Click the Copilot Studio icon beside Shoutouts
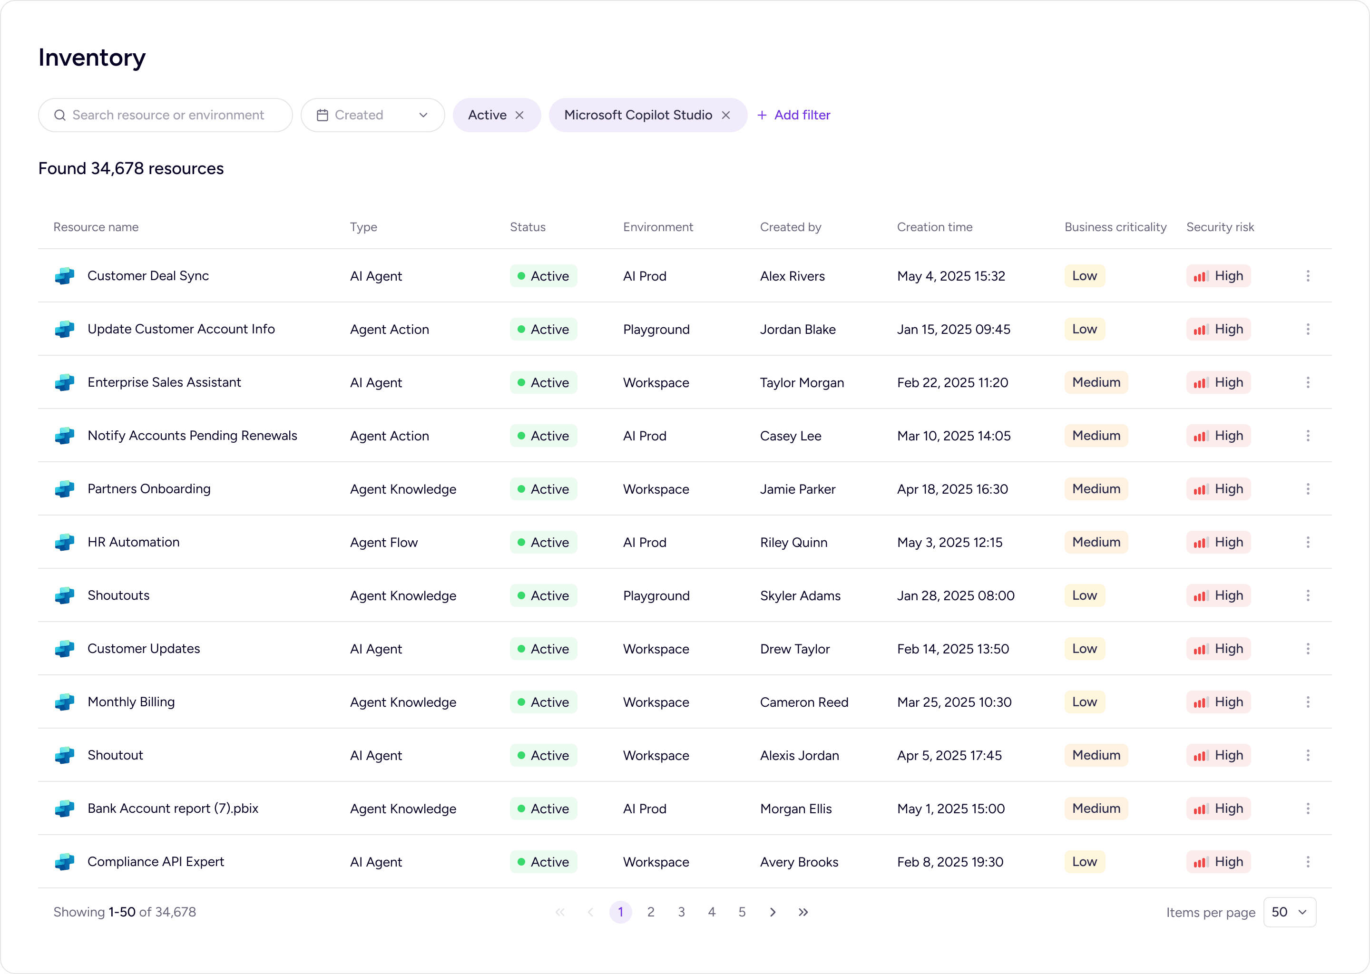Viewport: 1370px width, 974px height. click(x=65, y=595)
